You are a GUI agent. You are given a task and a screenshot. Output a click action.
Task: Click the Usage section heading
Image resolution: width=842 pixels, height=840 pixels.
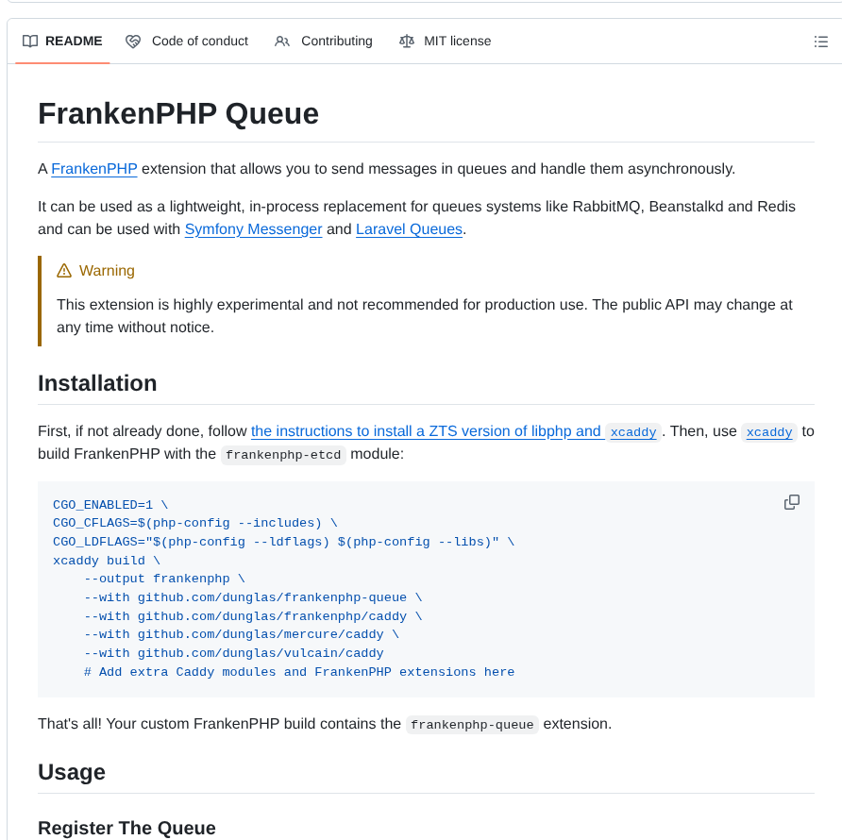coord(71,772)
